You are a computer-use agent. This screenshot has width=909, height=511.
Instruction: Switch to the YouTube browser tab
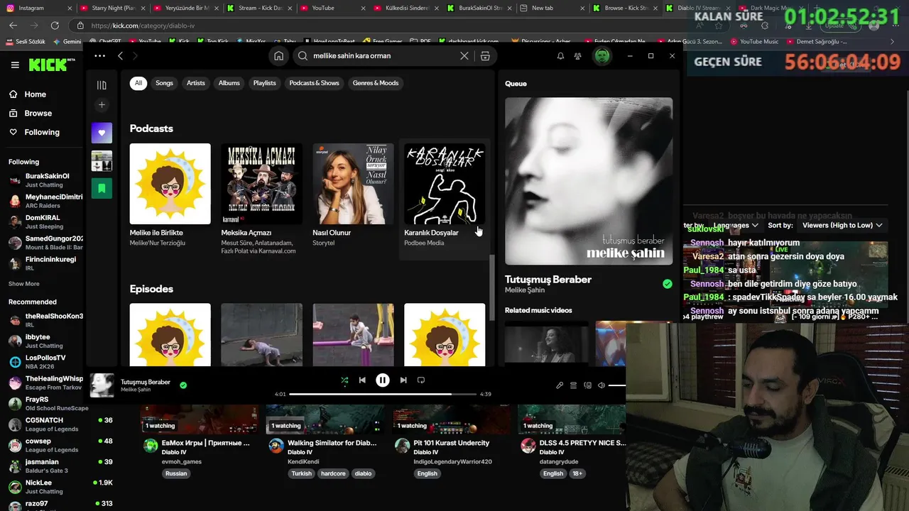coord(334,8)
